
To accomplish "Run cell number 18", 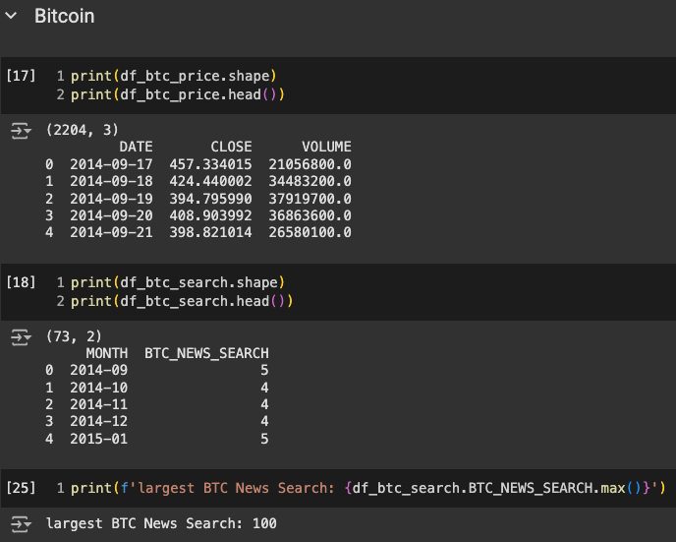I will coord(21,282).
